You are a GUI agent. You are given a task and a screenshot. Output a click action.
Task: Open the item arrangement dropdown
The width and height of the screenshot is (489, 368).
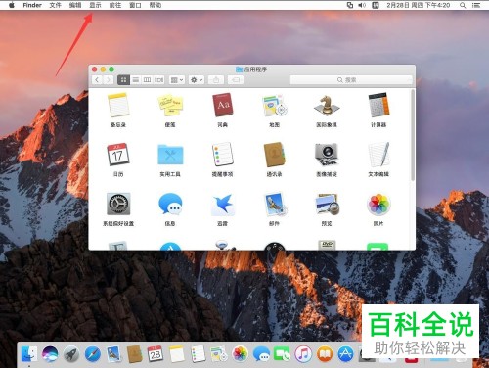[x=177, y=80]
